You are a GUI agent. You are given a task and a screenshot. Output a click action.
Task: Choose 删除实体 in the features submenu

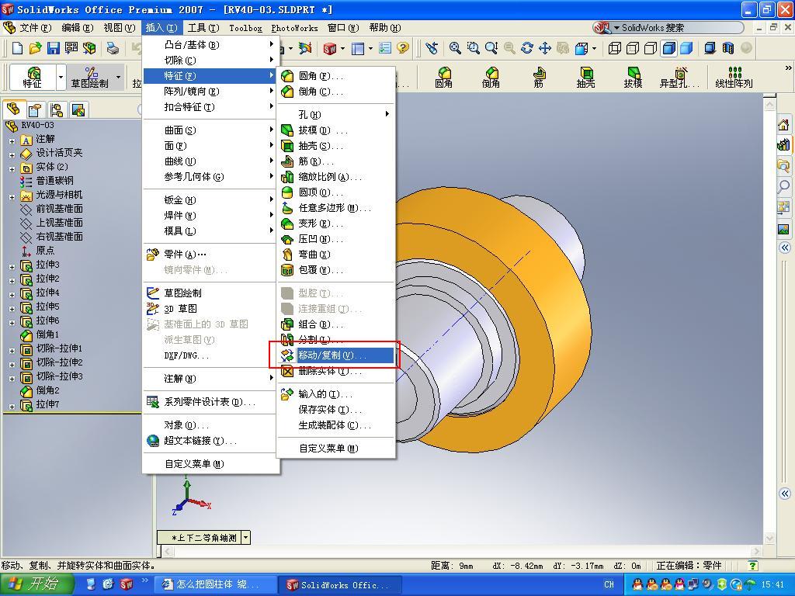point(336,371)
